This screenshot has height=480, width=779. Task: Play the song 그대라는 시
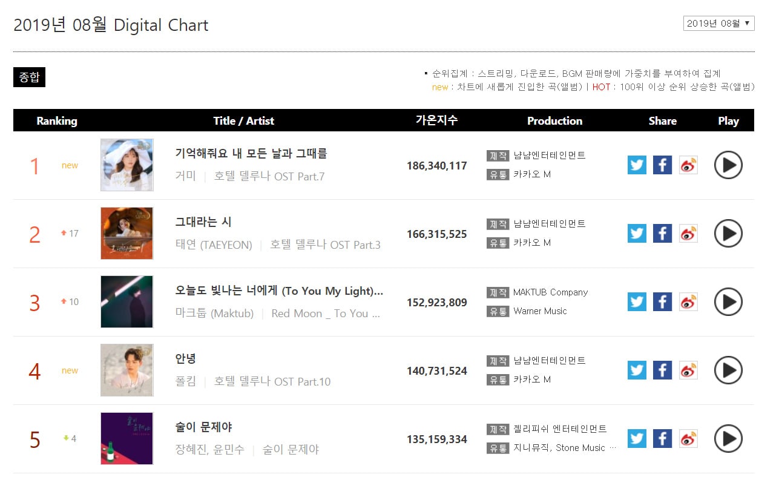(728, 233)
